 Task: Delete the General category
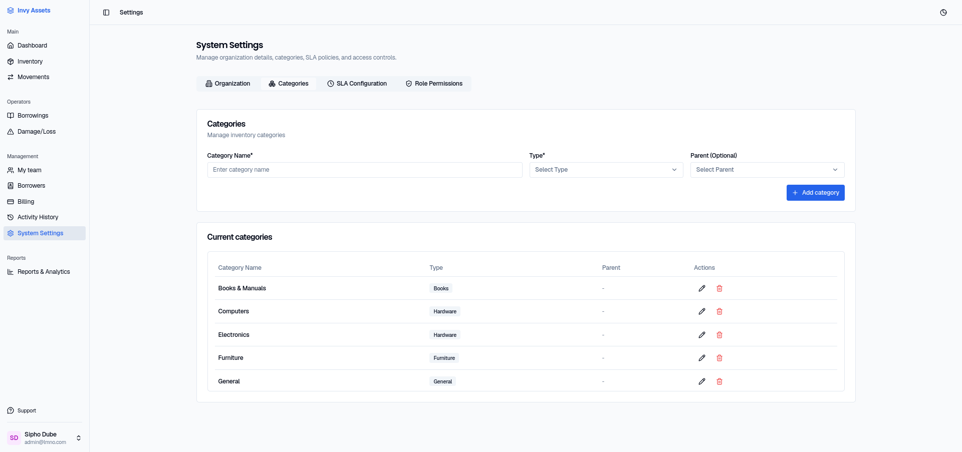[x=719, y=381]
